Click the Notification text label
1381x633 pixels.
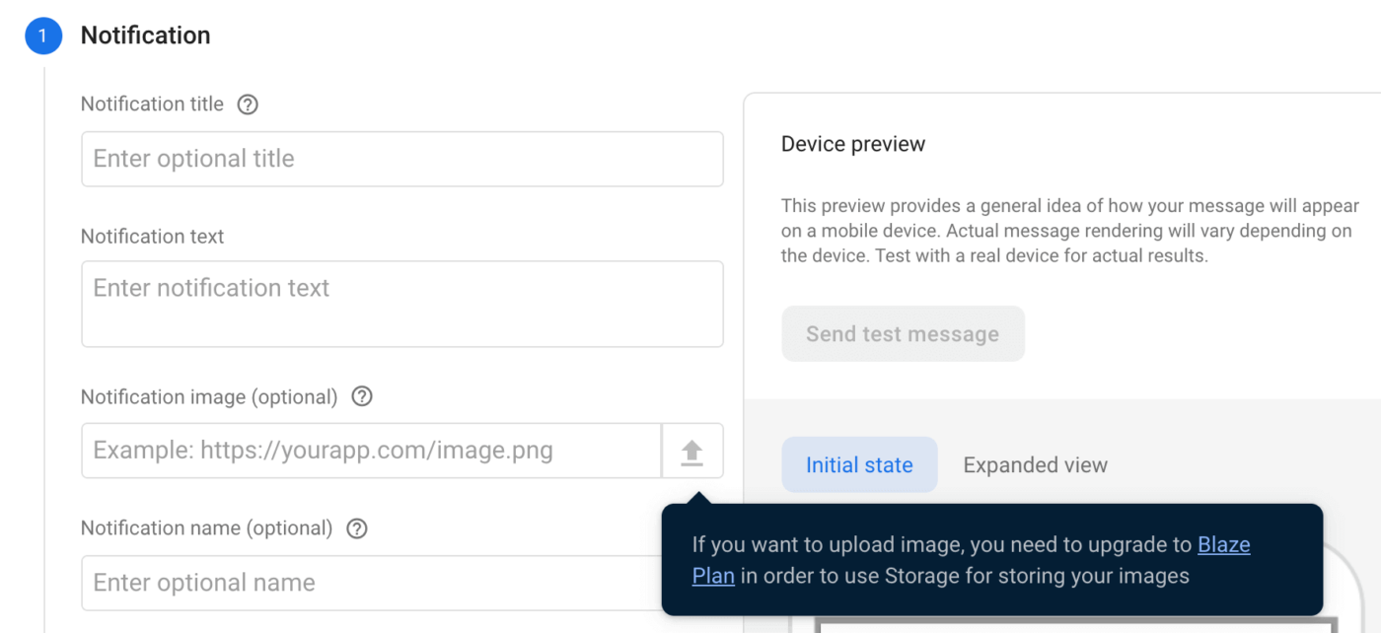tap(152, 237)
